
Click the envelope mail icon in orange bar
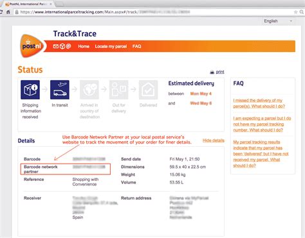(56, 46)
